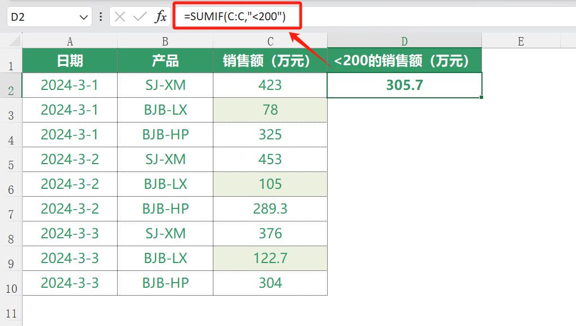Select row 10 header

coord(11,283)
